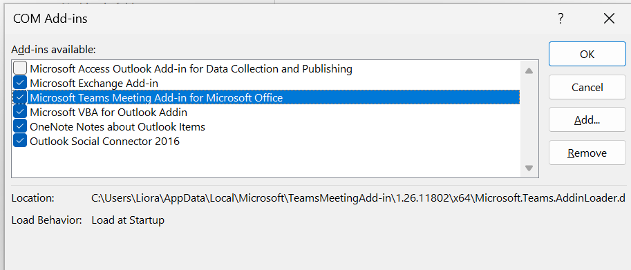The height and width of the screenshot is (270, 631).
Task: Uncheck OneNote Notes about Outlook Items checkbox
Action: tap(20, 126)
